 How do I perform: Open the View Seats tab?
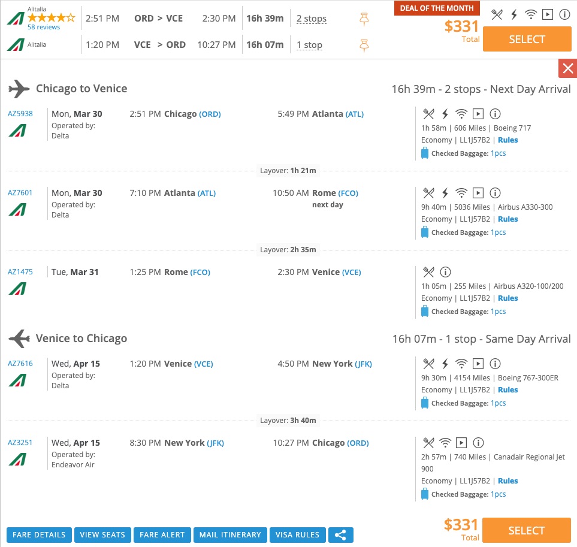click(102, 535)
